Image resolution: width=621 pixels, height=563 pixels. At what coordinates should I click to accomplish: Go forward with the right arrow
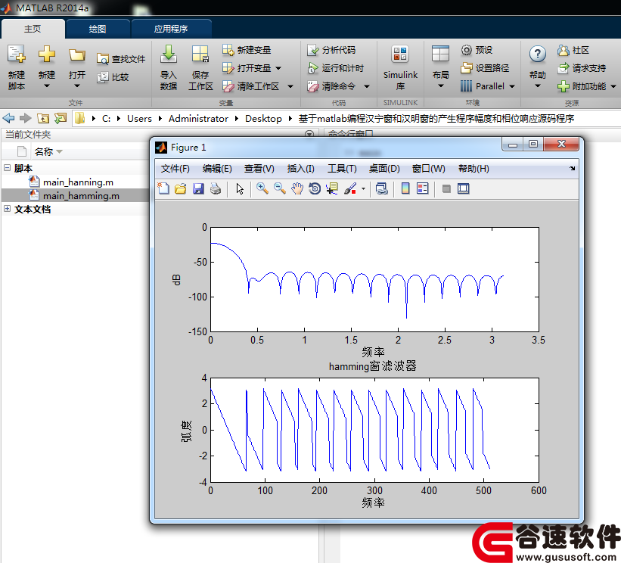coord(26,118)
